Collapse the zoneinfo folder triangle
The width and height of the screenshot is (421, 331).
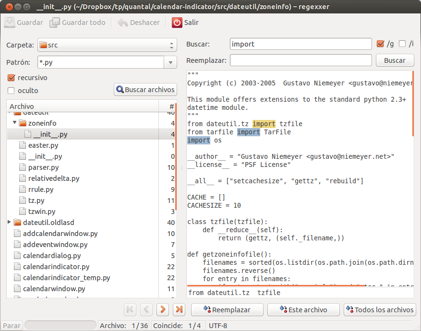(14, 123)
